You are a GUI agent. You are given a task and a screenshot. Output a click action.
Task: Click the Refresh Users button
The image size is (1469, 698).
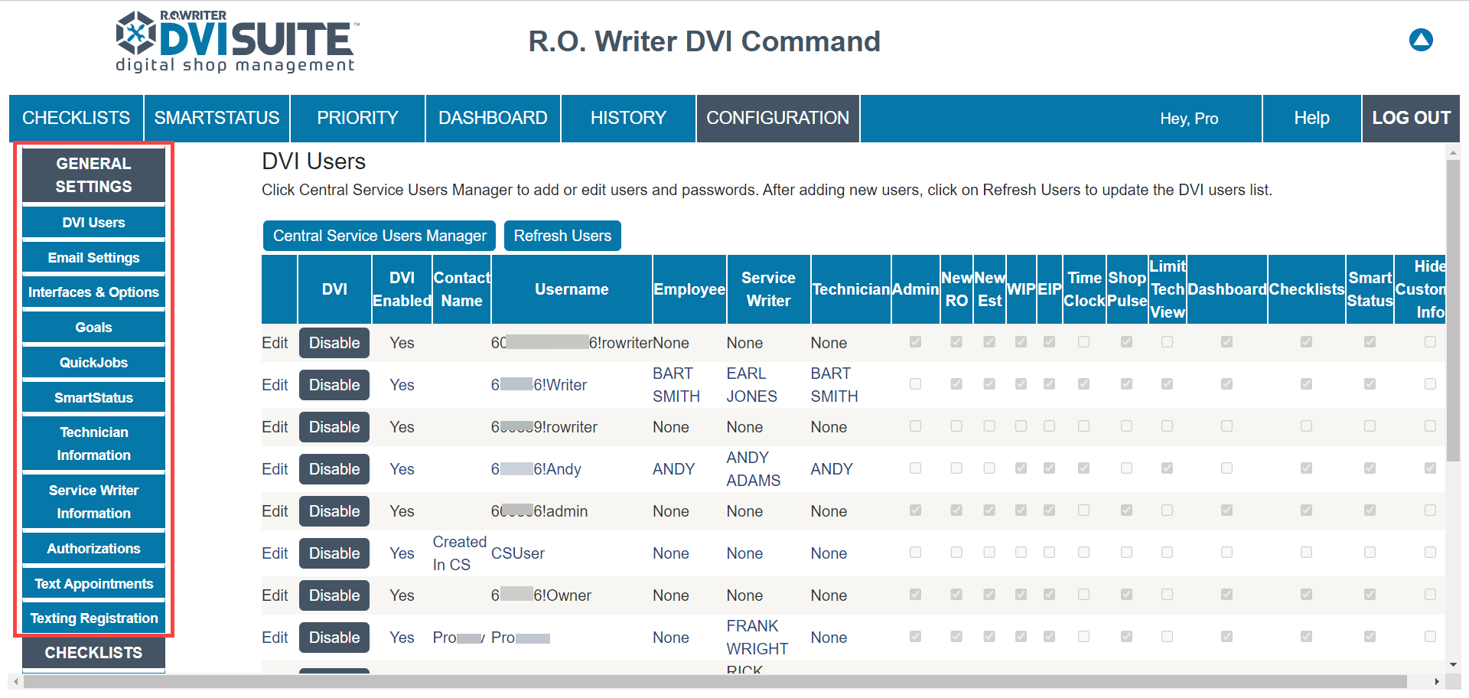562,236
